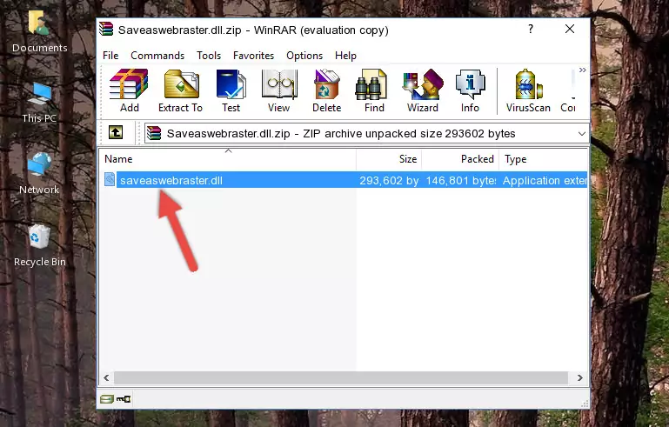This screenshot has width=669, height=427.
Task: Show archive Info
Action: [470, 90]
